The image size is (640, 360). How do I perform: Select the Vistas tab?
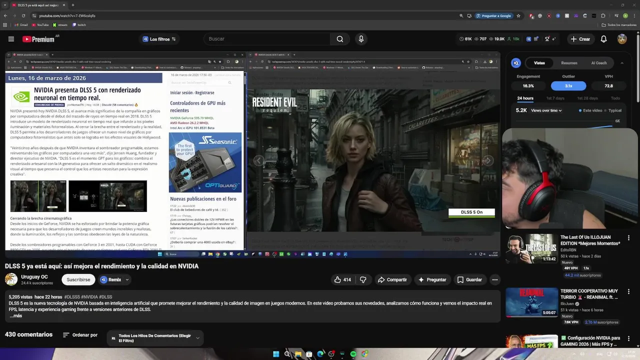pyautogui.click(x=539, y=63)
